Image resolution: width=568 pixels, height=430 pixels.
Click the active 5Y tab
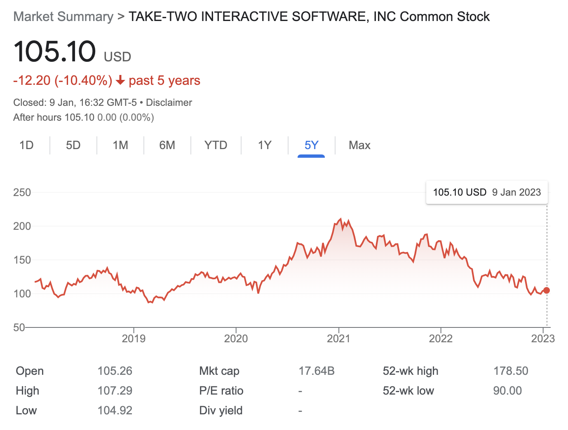[311, 145]
